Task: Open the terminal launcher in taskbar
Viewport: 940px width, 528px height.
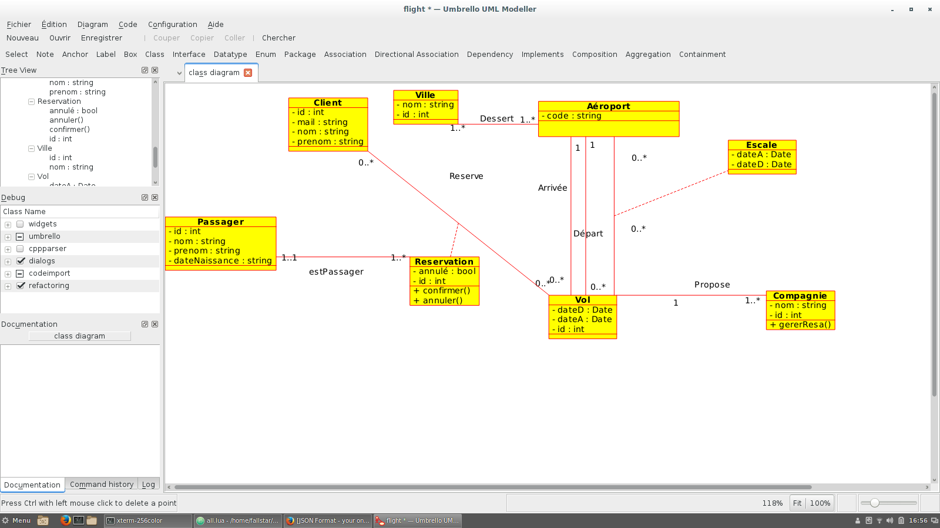Action: click(x=78, y=520)
